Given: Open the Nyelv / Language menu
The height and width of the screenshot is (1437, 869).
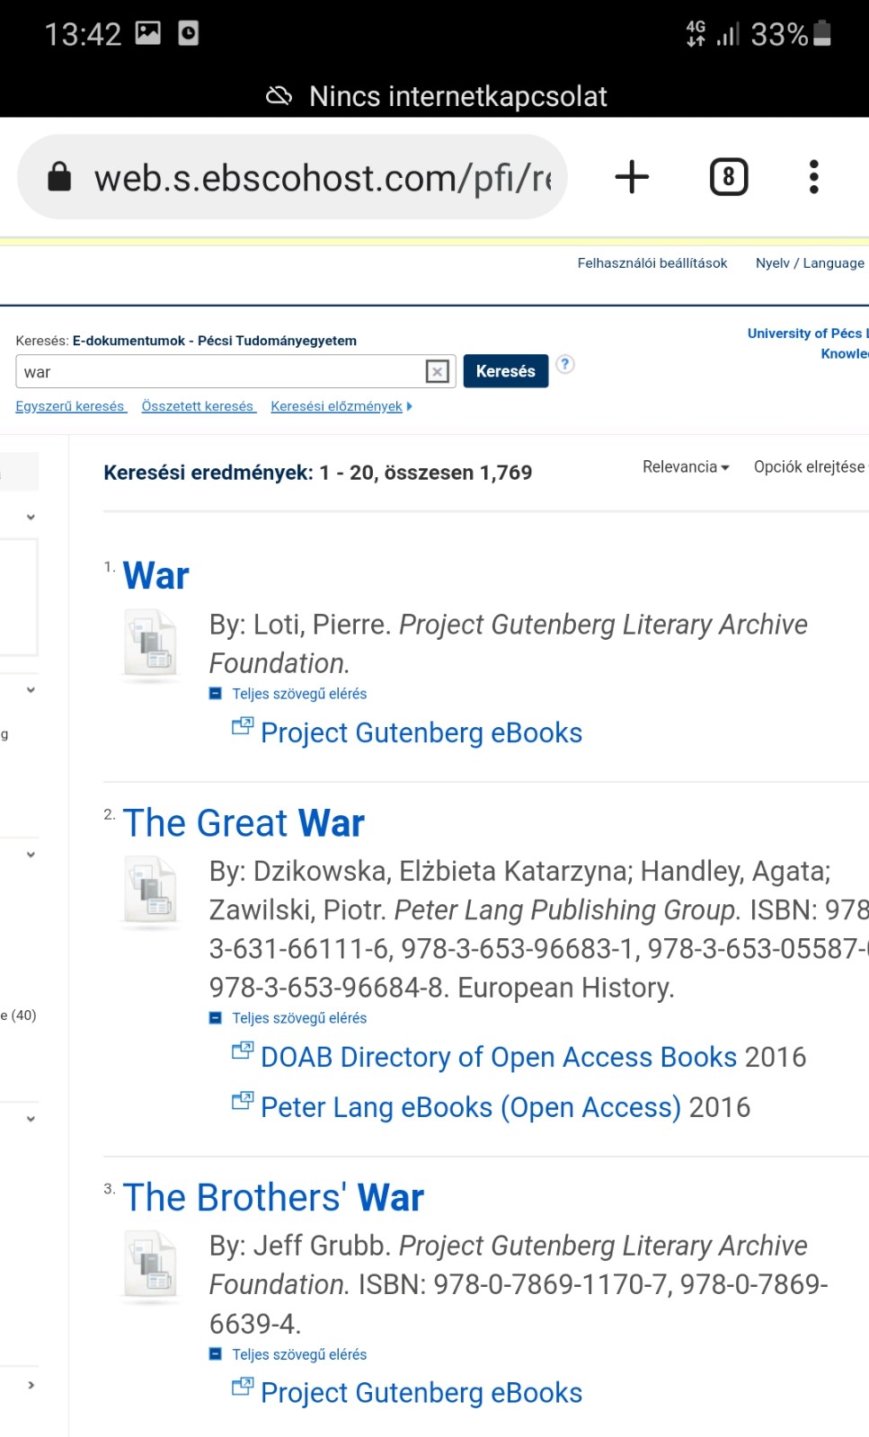Looking at the screenshot, I should pyautogui.click(x=809, y=263).
